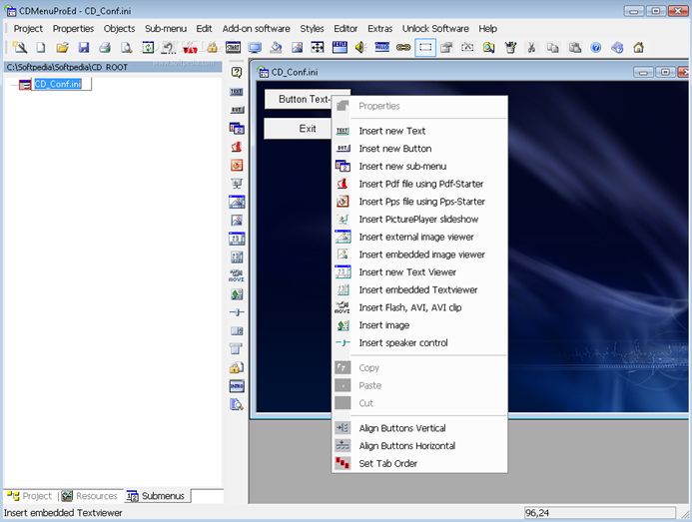The image size is (692, 522).
Task: Click the TEXT icon in the vertical toolbar
Action: click(237, 92)
